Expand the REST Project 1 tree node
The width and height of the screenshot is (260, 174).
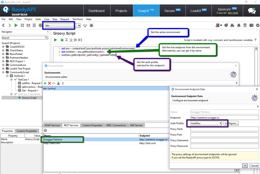tap(3, 61)
